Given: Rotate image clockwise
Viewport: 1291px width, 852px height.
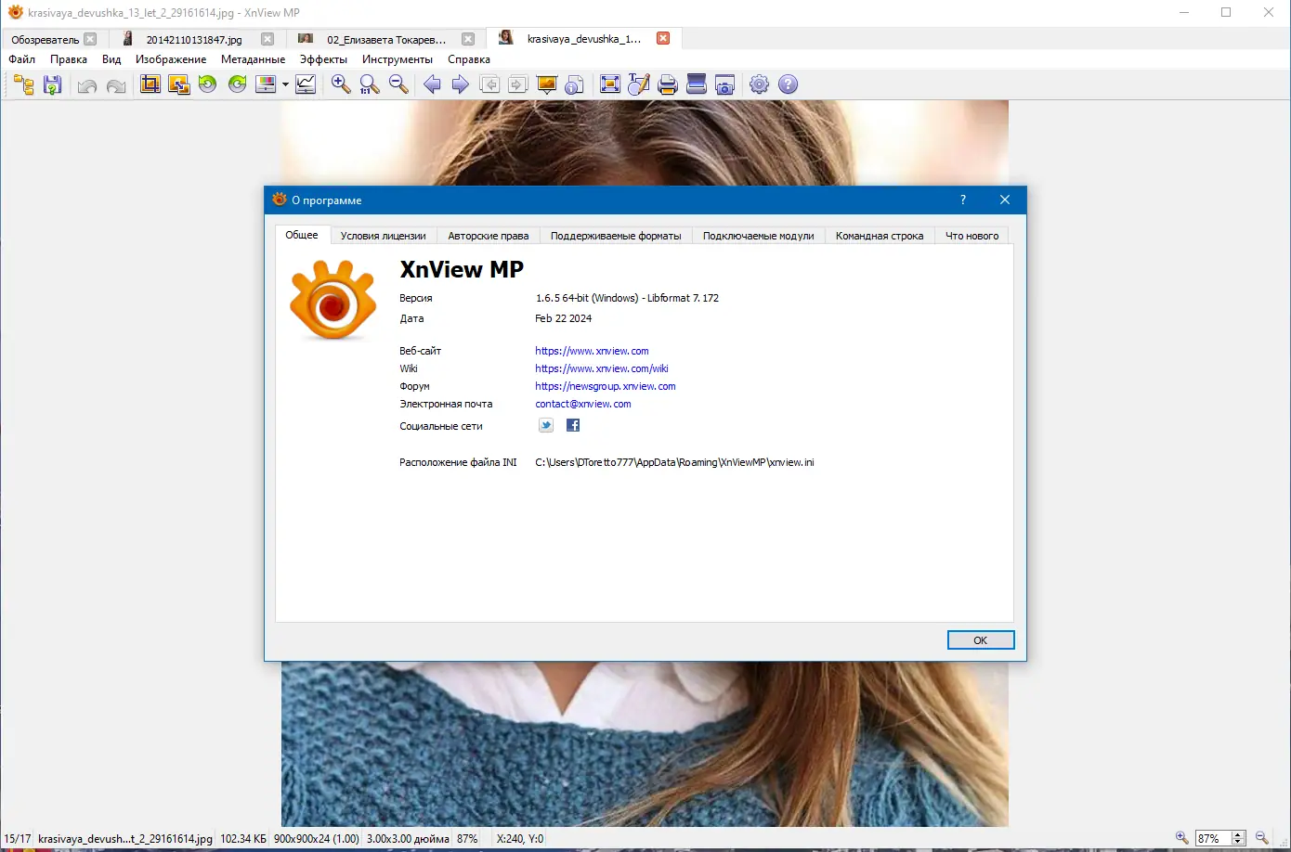Looking at the screenshot, I should pos(238,85).
